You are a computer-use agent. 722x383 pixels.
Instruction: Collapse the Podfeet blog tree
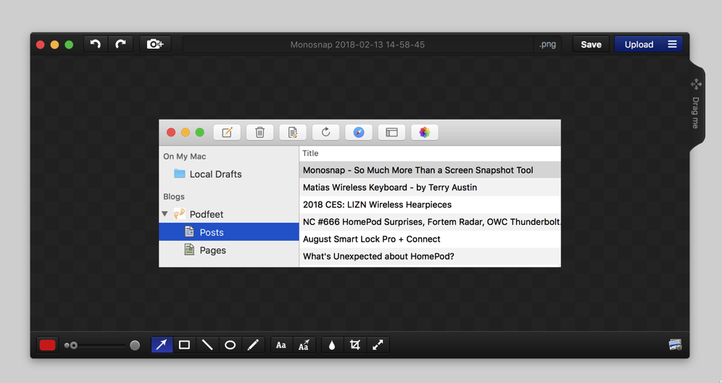coord(165,214)
